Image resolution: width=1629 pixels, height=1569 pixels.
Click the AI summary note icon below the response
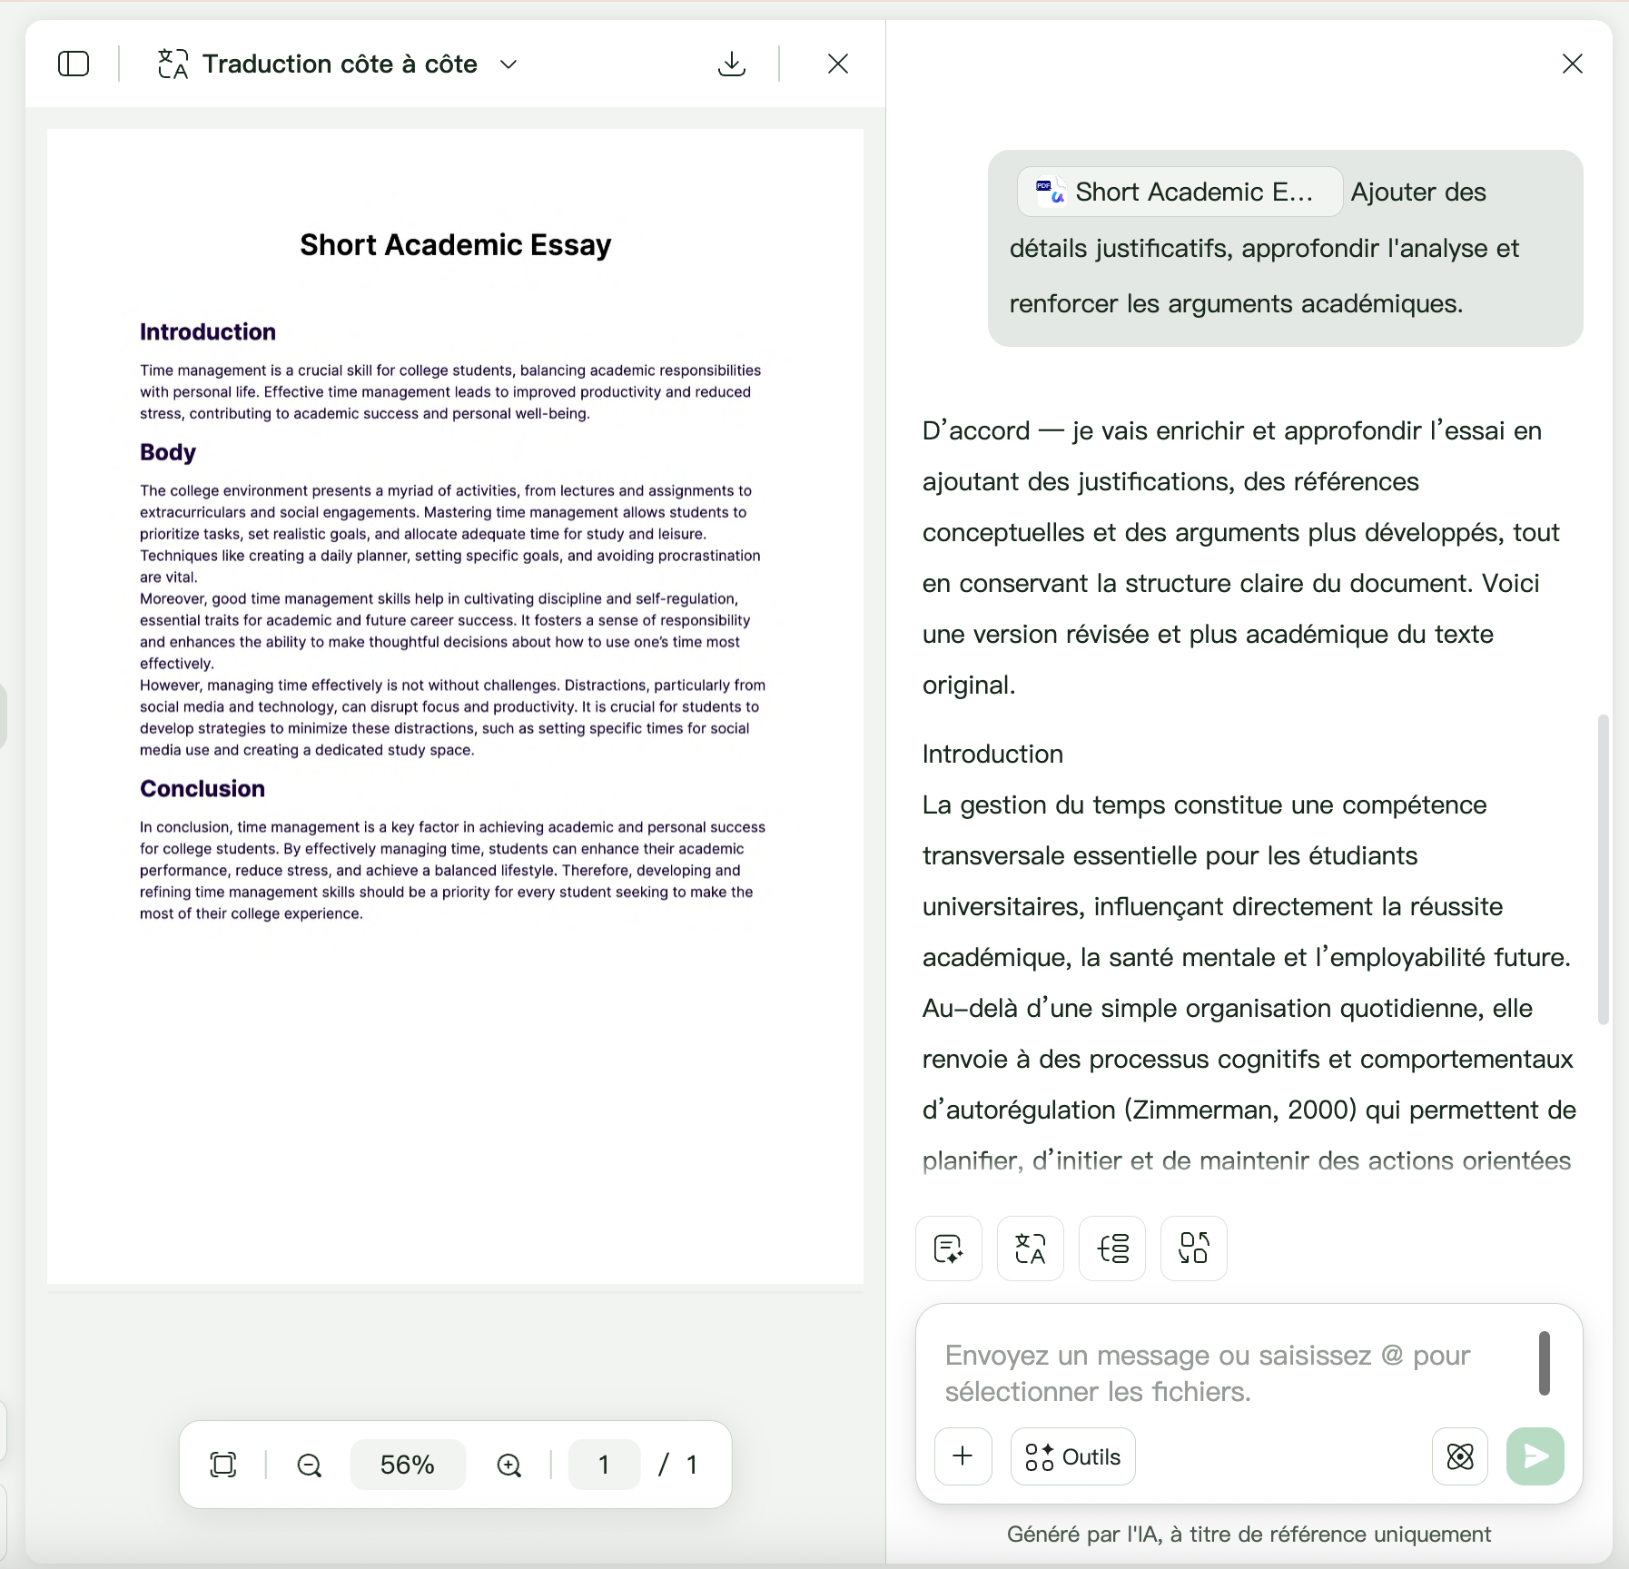coord(949,1248)
